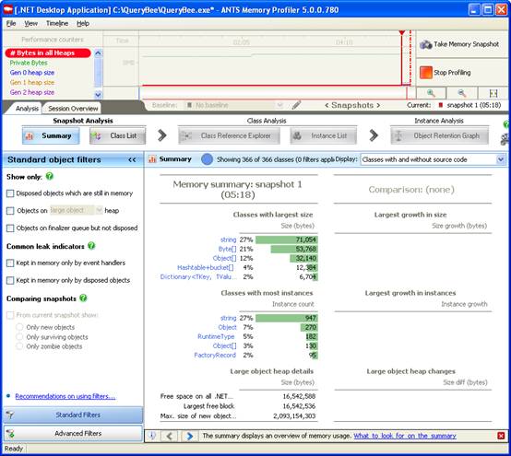Go to next snapshot arrow
The image size is (511, 456).
click(x=378, y=105)
